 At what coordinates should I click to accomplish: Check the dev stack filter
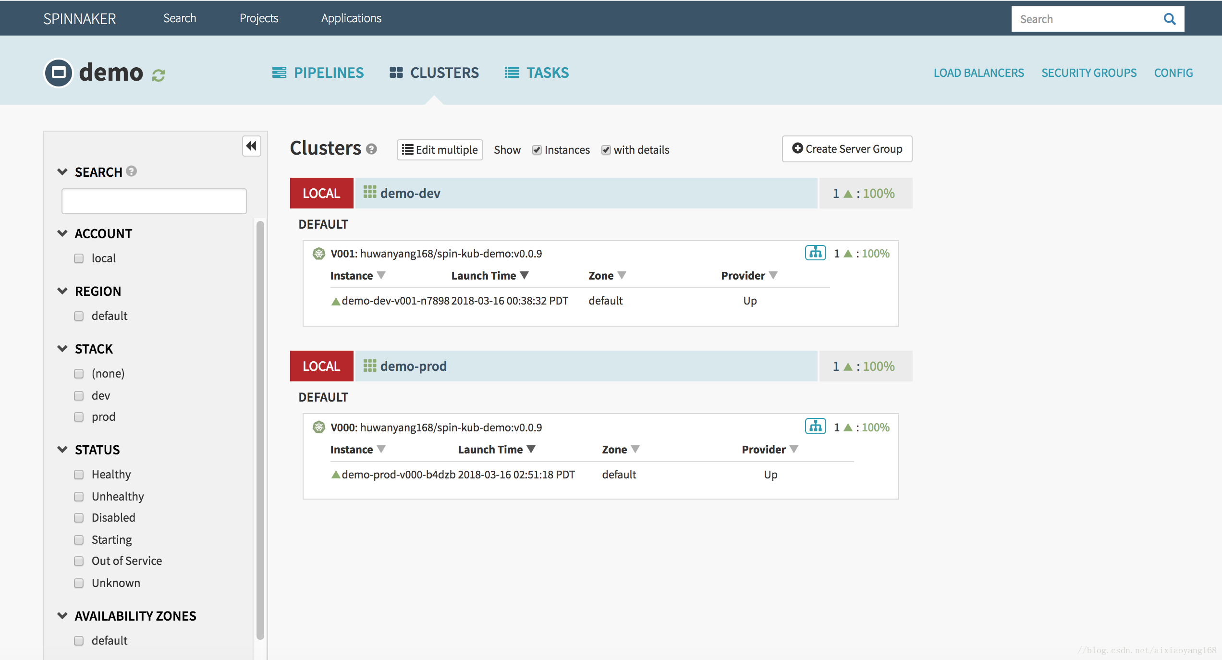pyautogui.click(x=79, y=396)
